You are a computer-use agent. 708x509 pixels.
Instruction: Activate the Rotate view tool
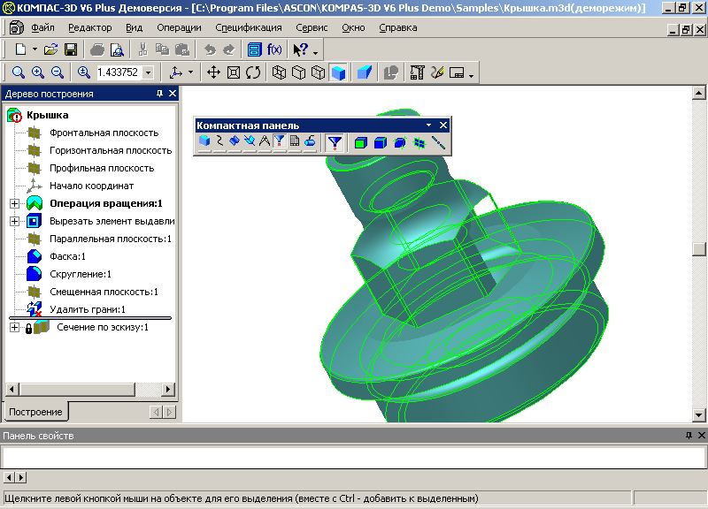click(253, 72)
